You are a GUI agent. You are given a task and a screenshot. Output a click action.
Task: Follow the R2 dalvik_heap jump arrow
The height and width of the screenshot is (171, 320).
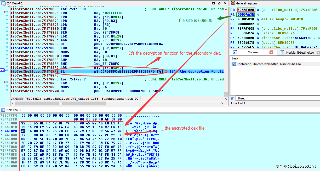258,19
